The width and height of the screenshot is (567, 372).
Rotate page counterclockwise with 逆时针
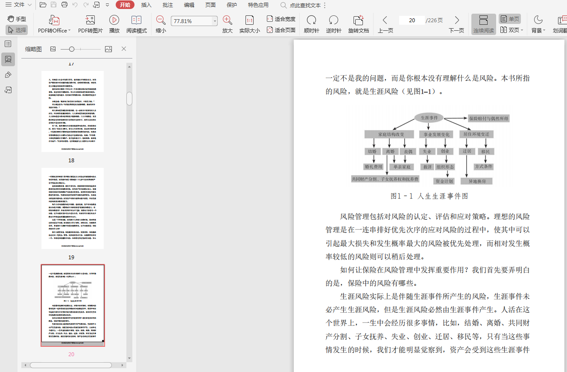pyautogui.click(x=333, y=20)
